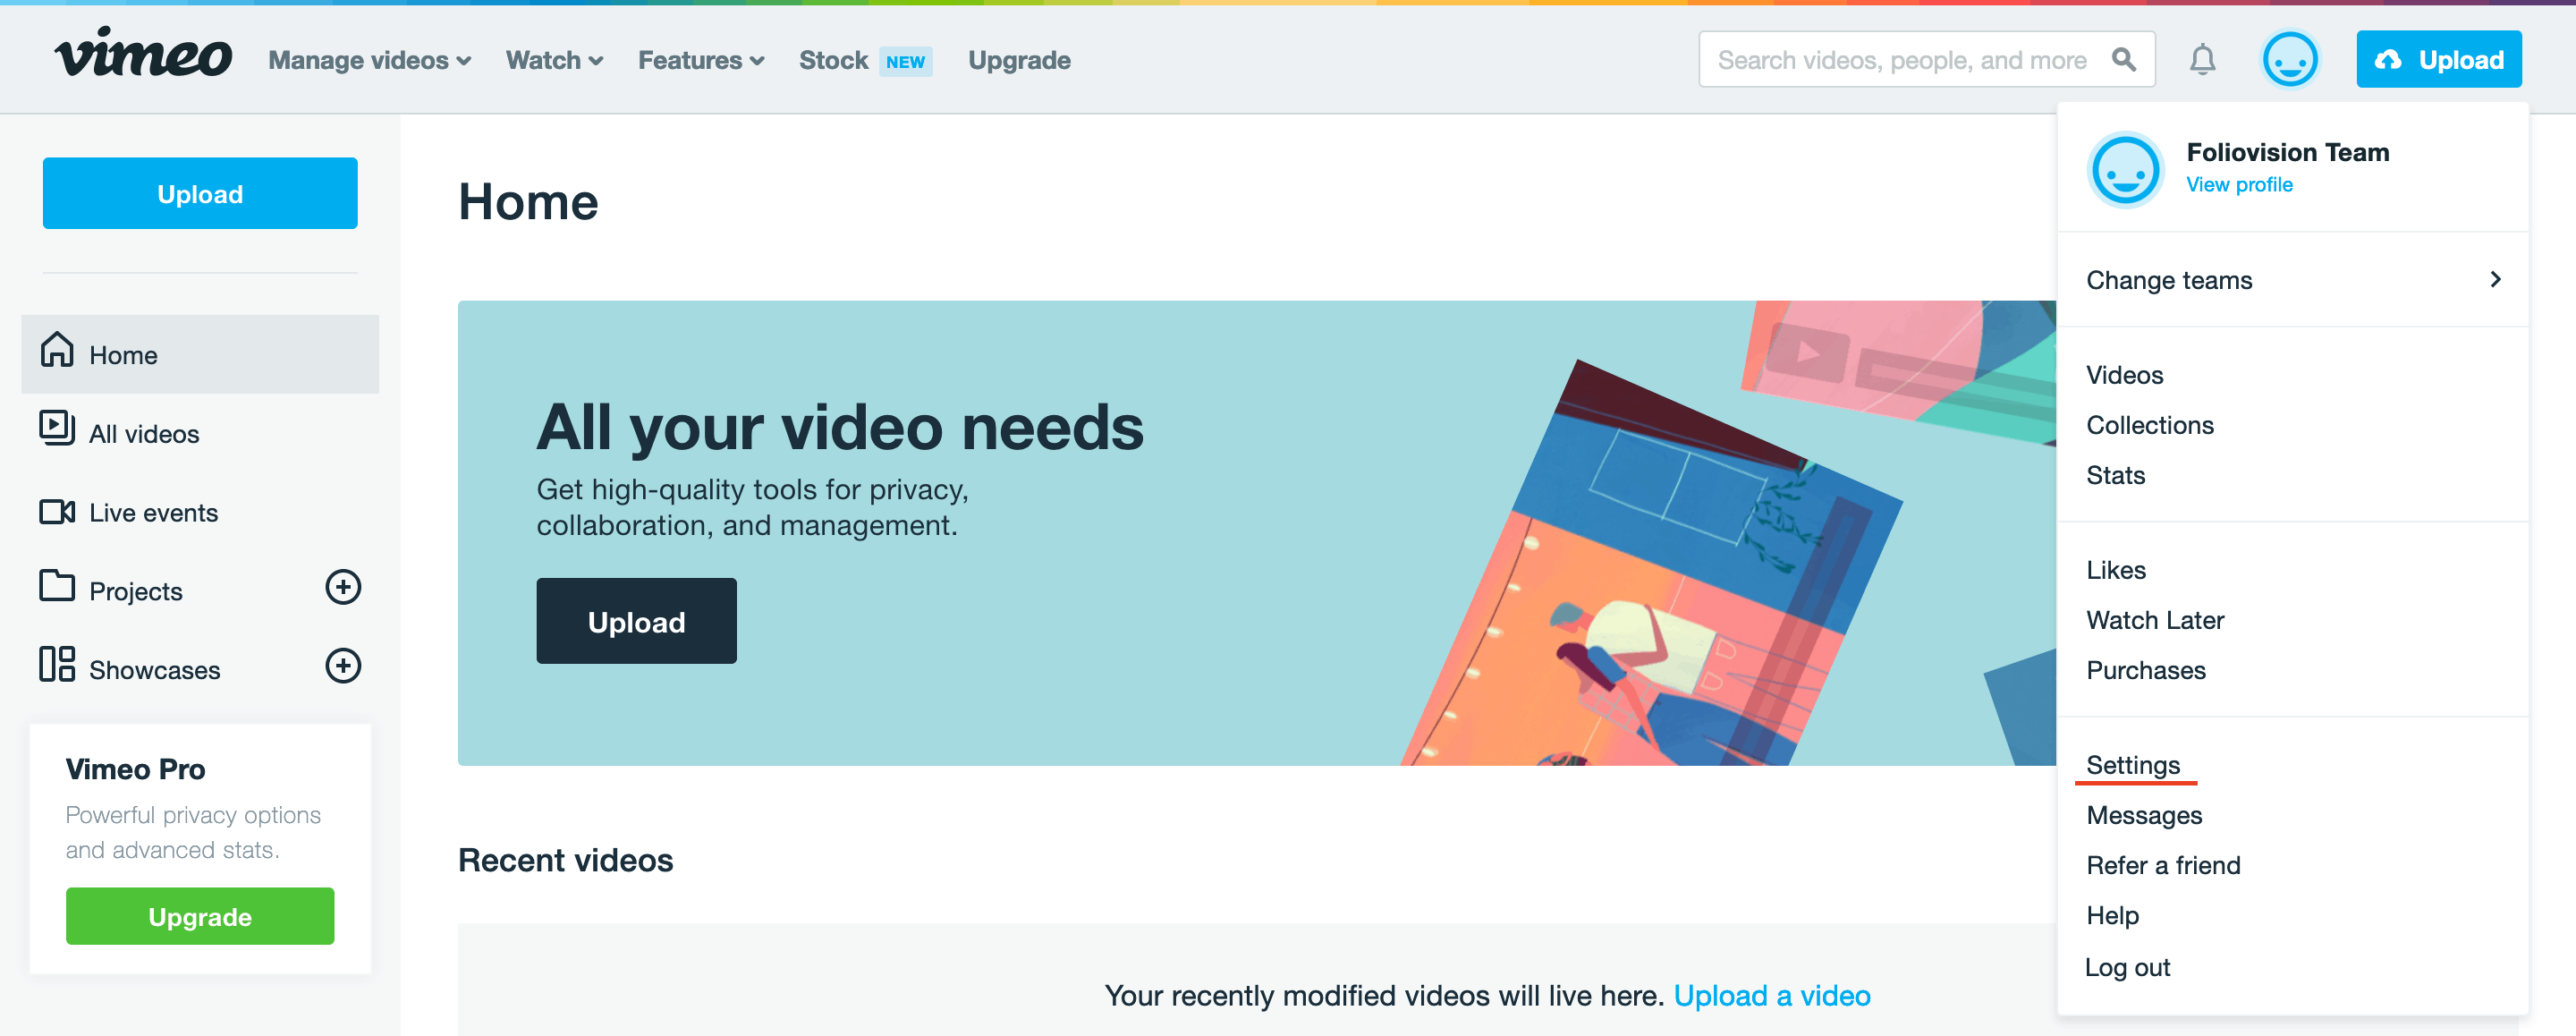Open Stats from the profile menu
This screenshot has height=1036, width=2576.
(x=2115, y=475)
